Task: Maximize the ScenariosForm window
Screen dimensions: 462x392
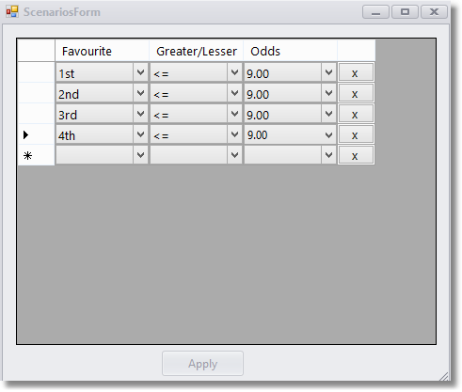Action: pyautogui.click(x=405, y=12)
